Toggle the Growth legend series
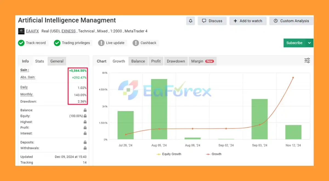Screen dimensions: 329x181 pyautogui.click(x=214, y=154)
